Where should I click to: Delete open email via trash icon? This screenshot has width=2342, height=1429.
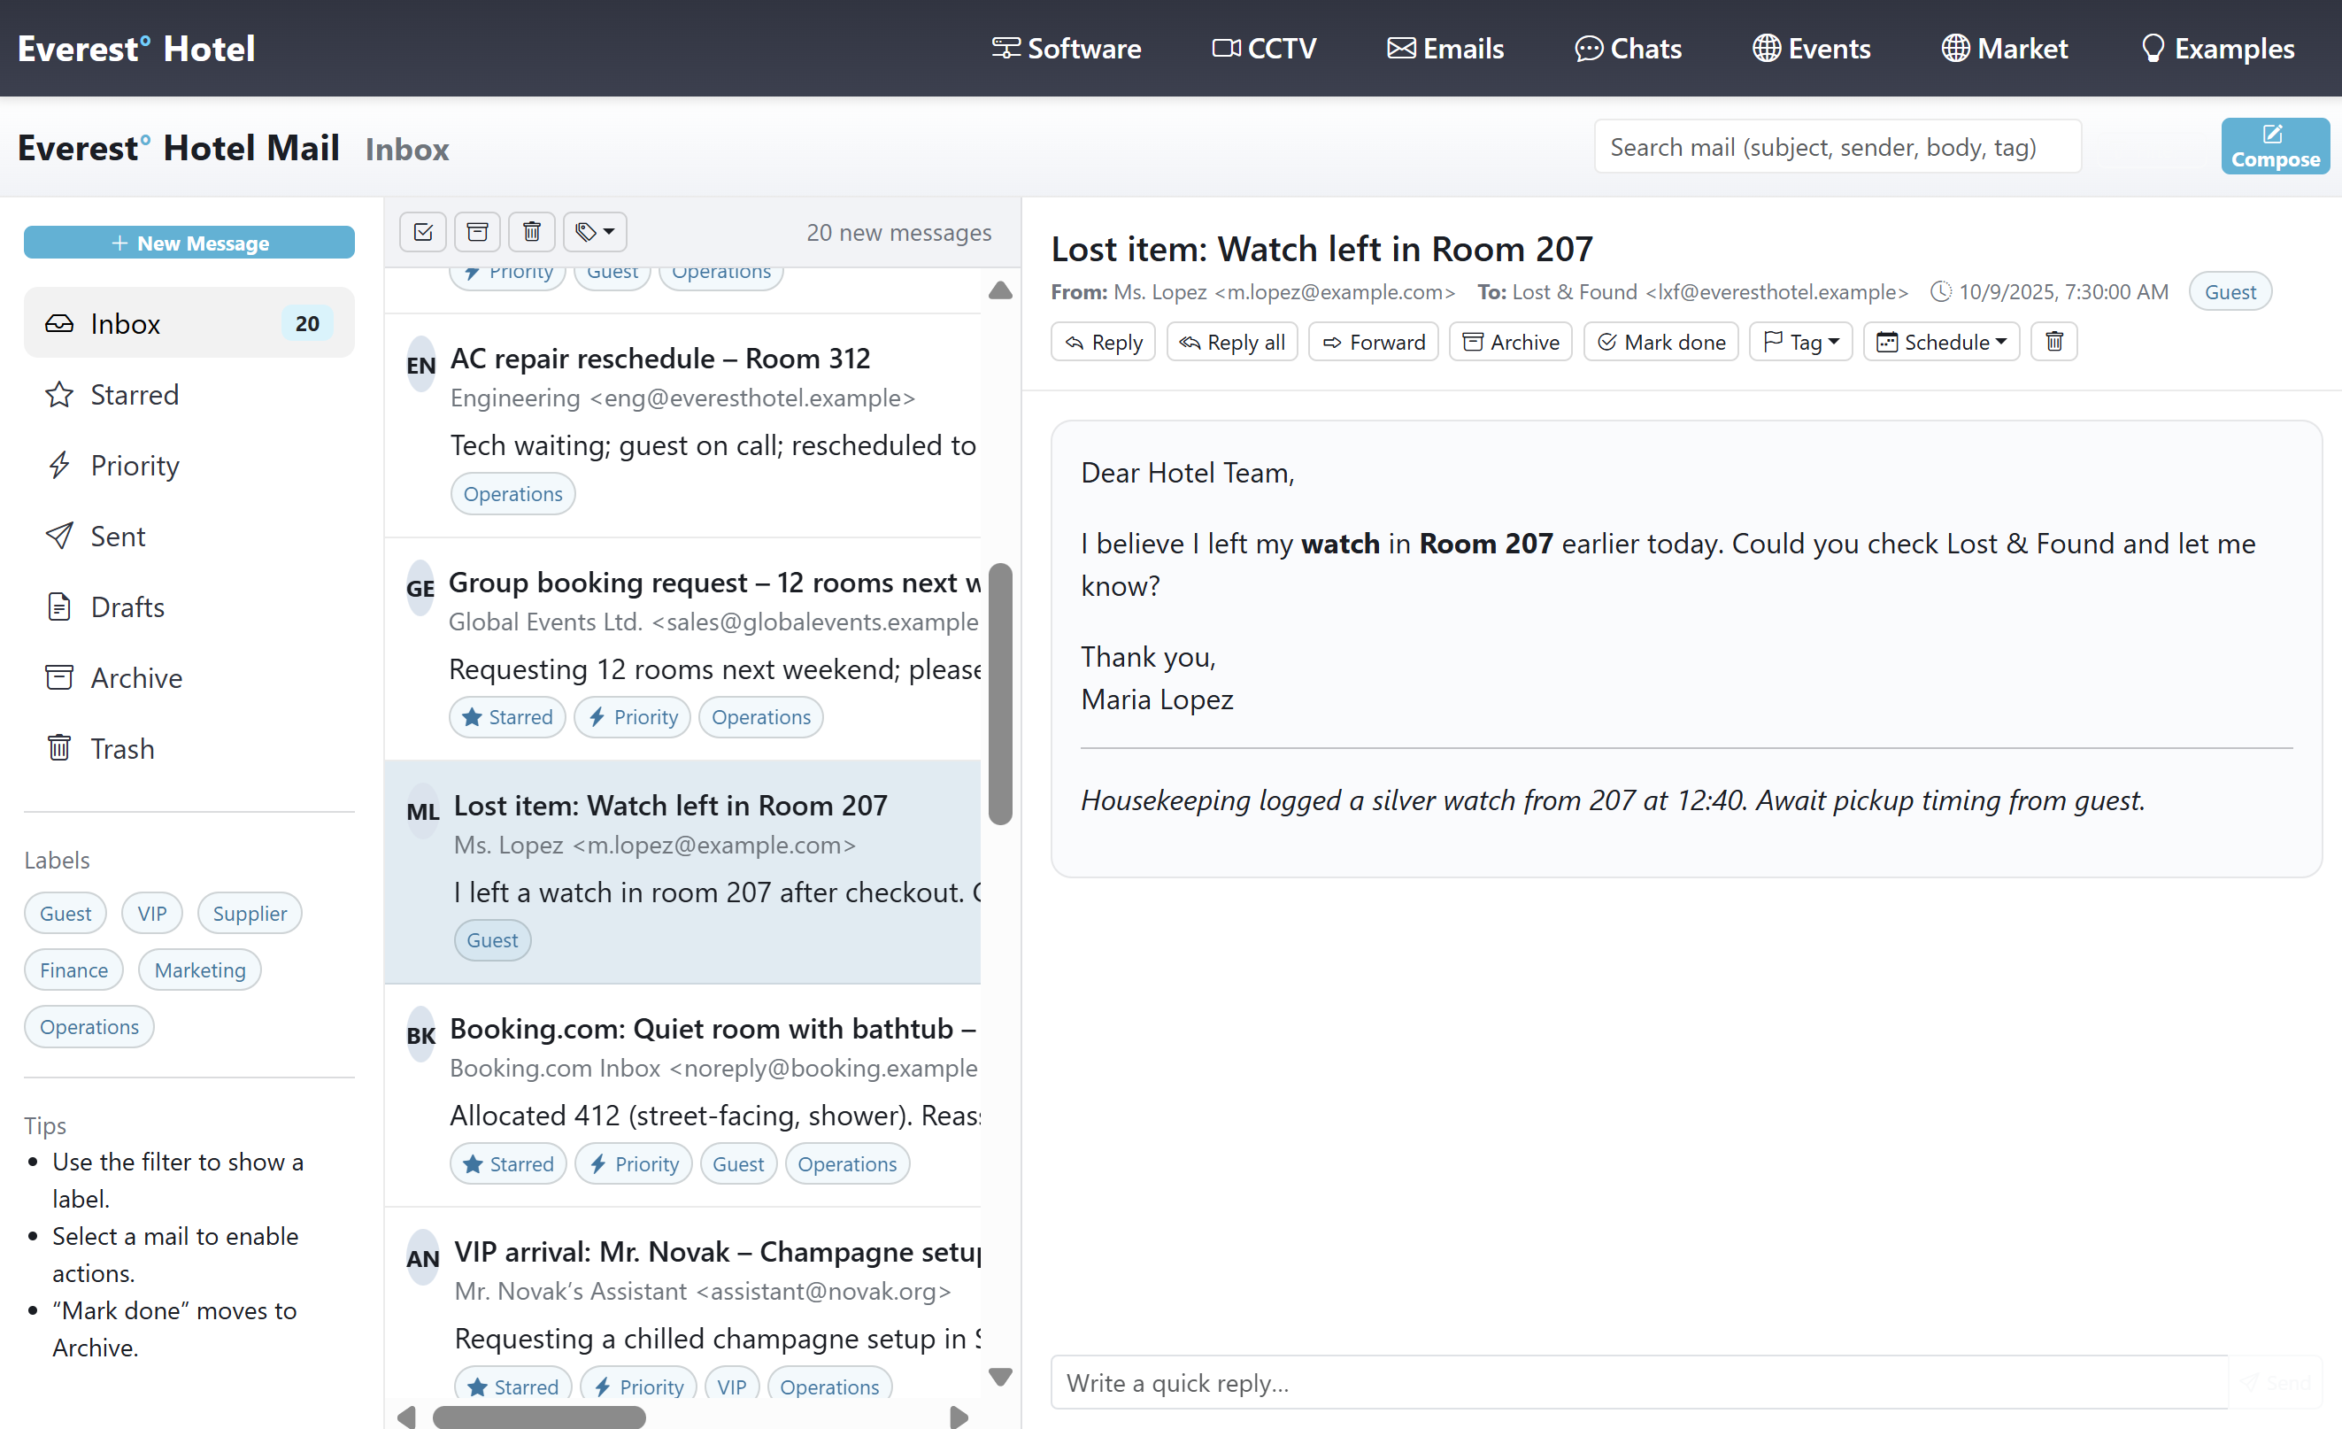coord(2053,342)
